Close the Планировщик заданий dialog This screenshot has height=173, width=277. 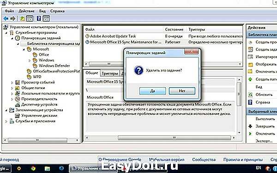191,52
